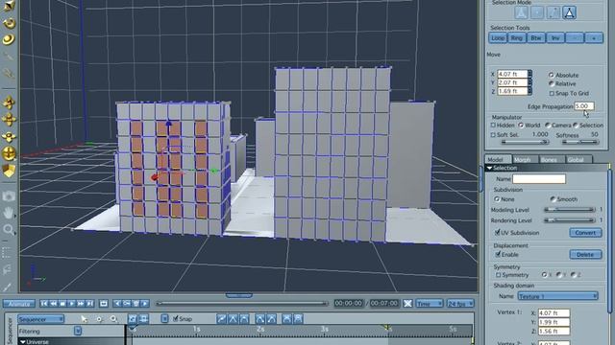Click the Ring selection button

coord(517,38)
